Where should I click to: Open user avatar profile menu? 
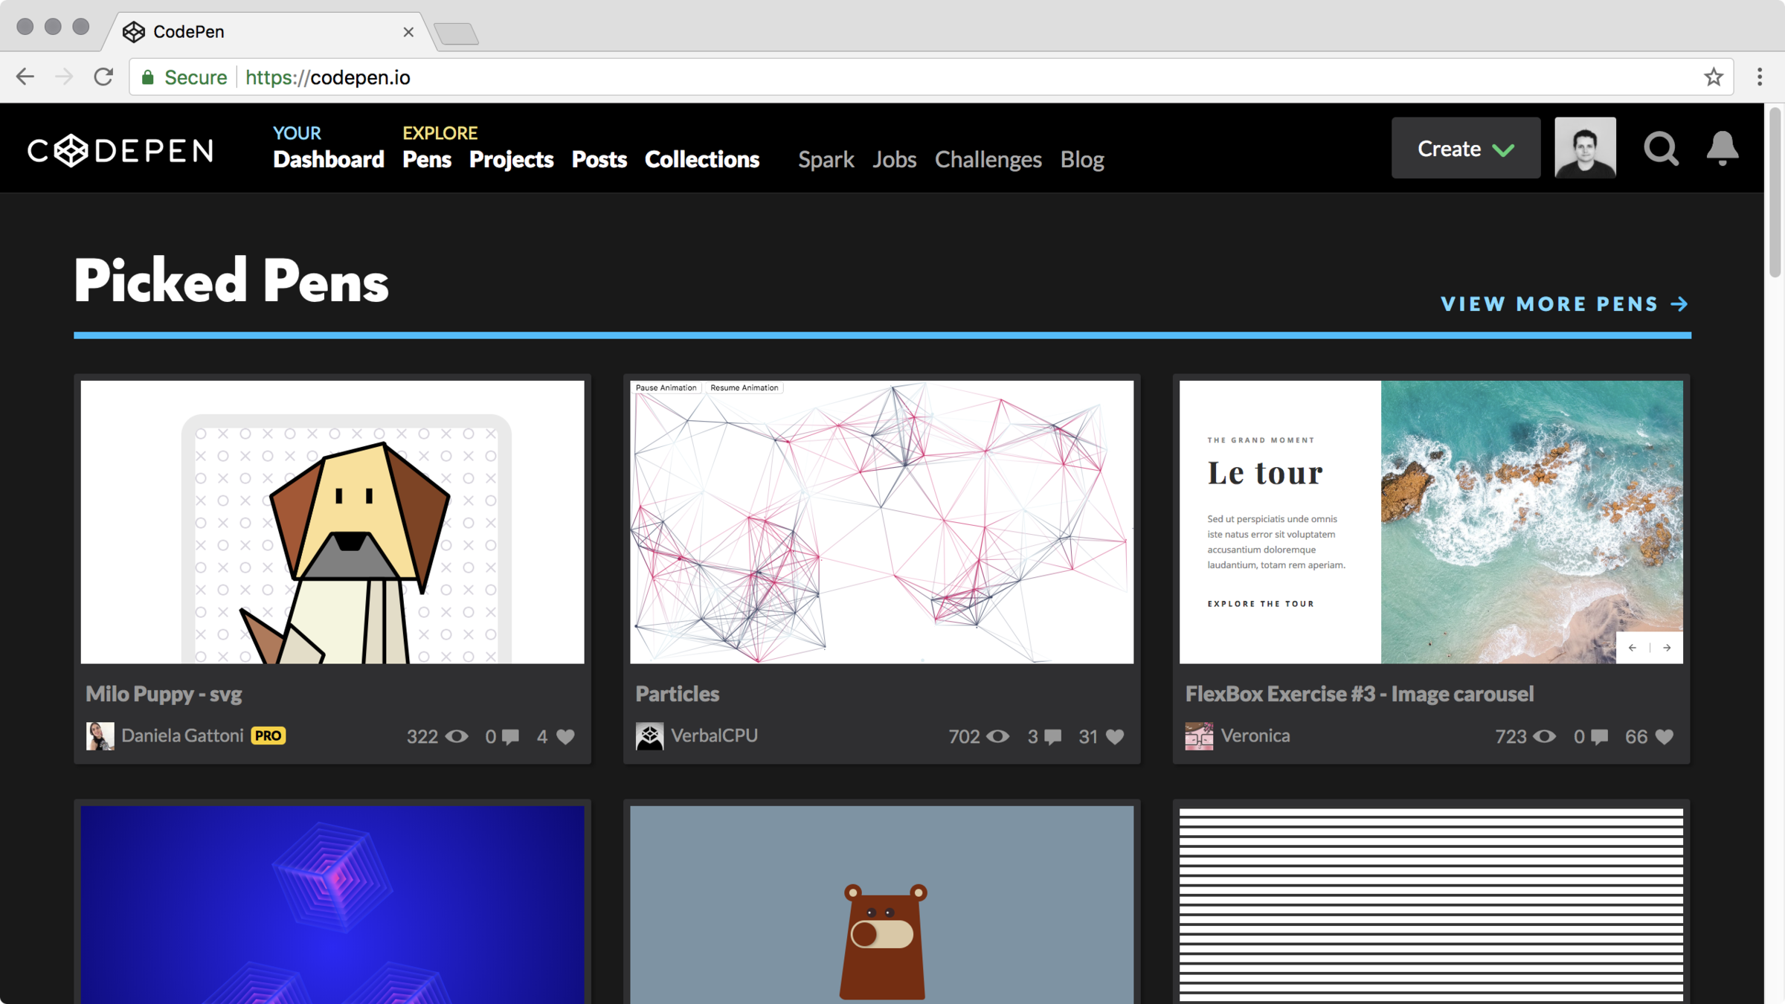pos(1584,148)
